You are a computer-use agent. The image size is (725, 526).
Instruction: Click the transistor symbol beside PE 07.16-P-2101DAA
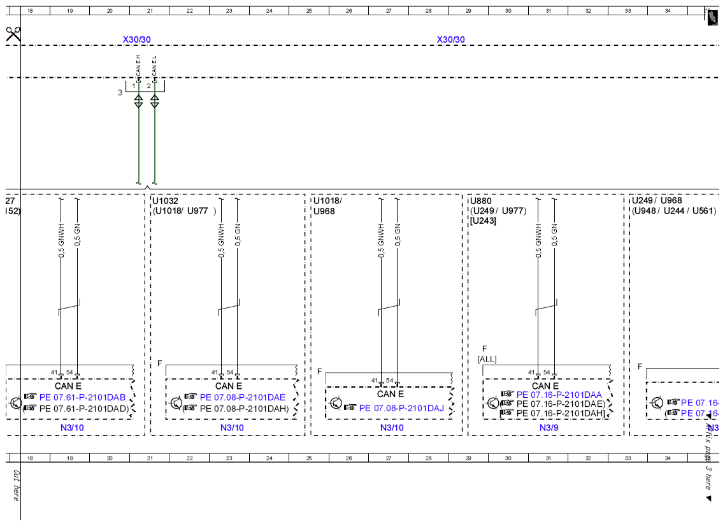click(493, 403)
